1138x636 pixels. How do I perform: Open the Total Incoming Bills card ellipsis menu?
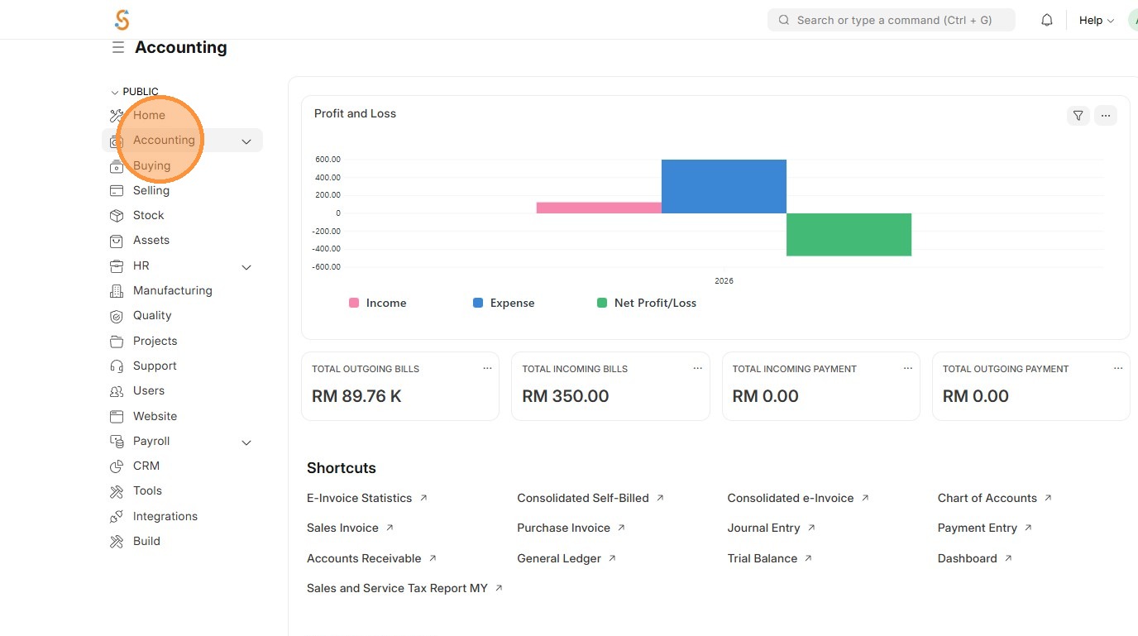click(x=697, y=369)
